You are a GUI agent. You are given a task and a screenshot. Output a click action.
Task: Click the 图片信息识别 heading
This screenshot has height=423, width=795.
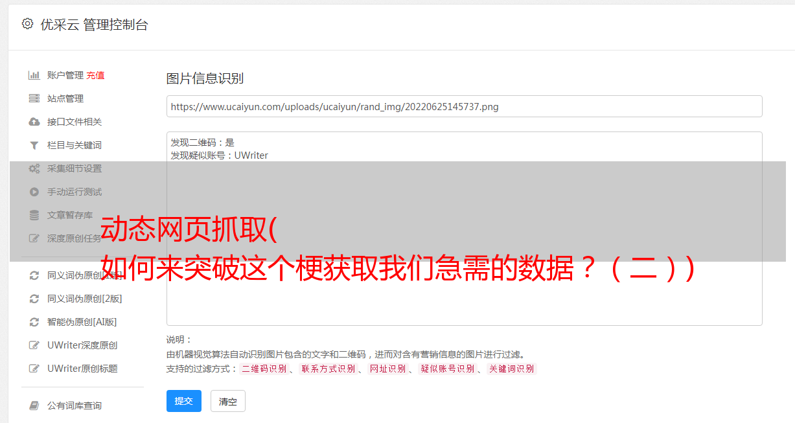pyautogui.click(x=205, y=78)
